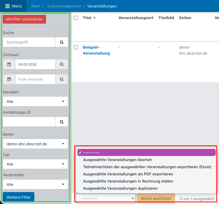This screenshot has height=204, width=219.
Task: Choose 'Ausgewählte Veranstaltungen duplizieren' option
Action: [120, 188]
